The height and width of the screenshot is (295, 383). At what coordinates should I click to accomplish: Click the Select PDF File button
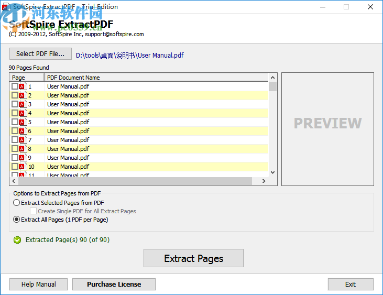tap(40, 54)
